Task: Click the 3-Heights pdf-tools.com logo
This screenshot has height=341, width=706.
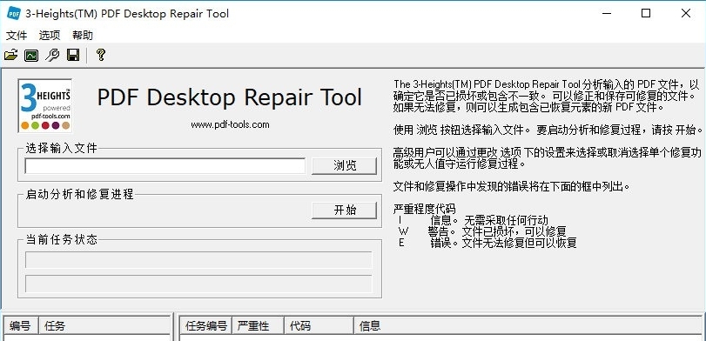Action: pos(45,106)
